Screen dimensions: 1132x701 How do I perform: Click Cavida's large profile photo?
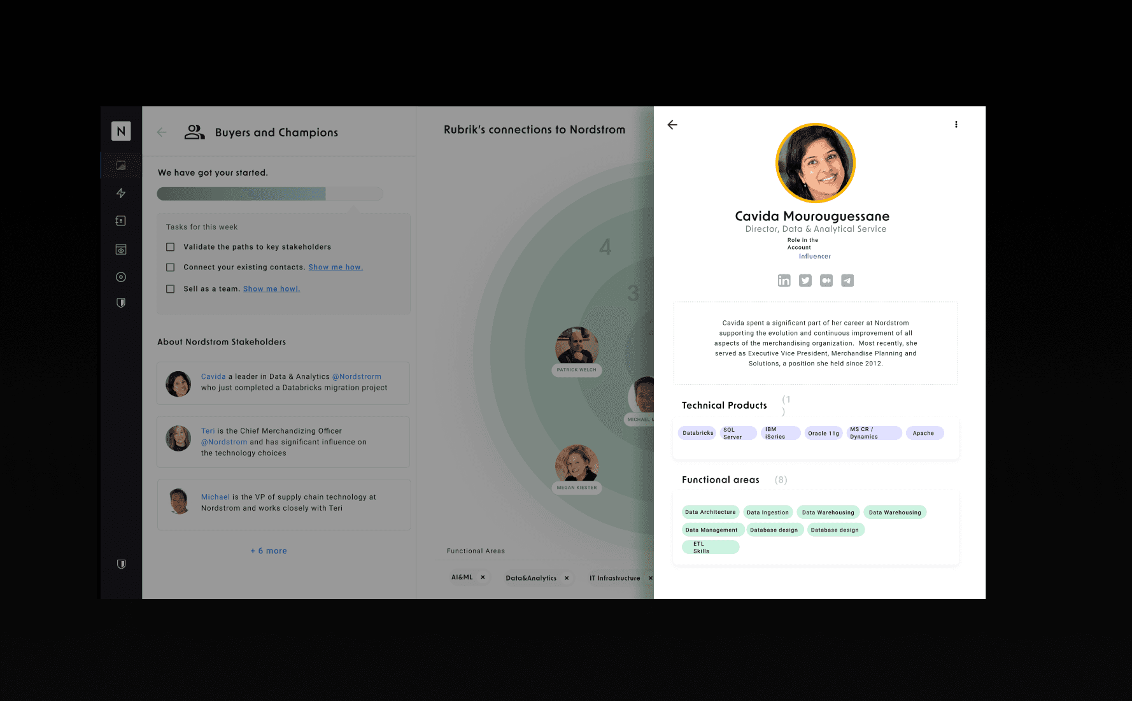816,163
